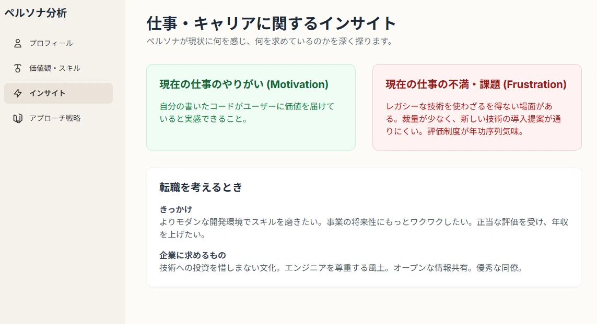Select the インサイト sidebar tab
The image size is (597, 324).
click(x=58, y=93)
